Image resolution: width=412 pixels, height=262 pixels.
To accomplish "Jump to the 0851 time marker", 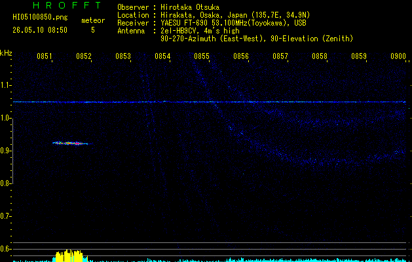I will [x=44, y=56].
